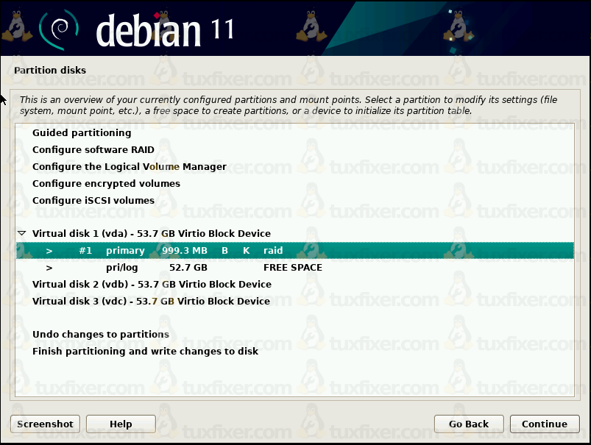Select Virtual disk 2 (vdb) device
This screenshot has width=591, height=445.
tap(152, 285)
